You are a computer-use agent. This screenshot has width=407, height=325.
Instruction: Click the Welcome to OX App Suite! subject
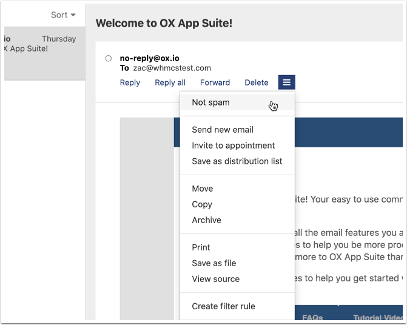click(x=164, y=23)
